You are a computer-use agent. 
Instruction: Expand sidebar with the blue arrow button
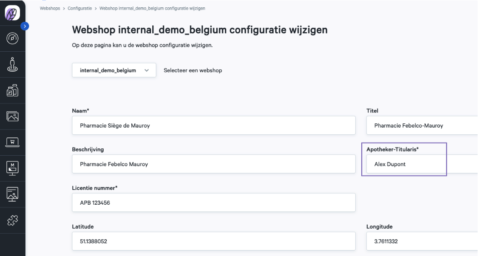pos(25,26)
